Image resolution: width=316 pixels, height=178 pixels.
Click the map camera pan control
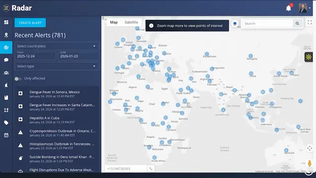click(310, 148)
